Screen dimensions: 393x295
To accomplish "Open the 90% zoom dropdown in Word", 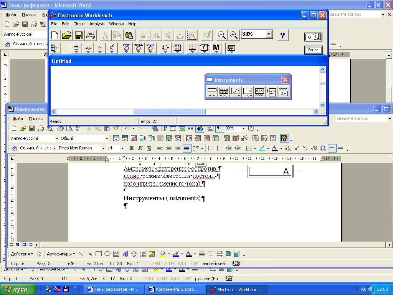I will point(243,128).
